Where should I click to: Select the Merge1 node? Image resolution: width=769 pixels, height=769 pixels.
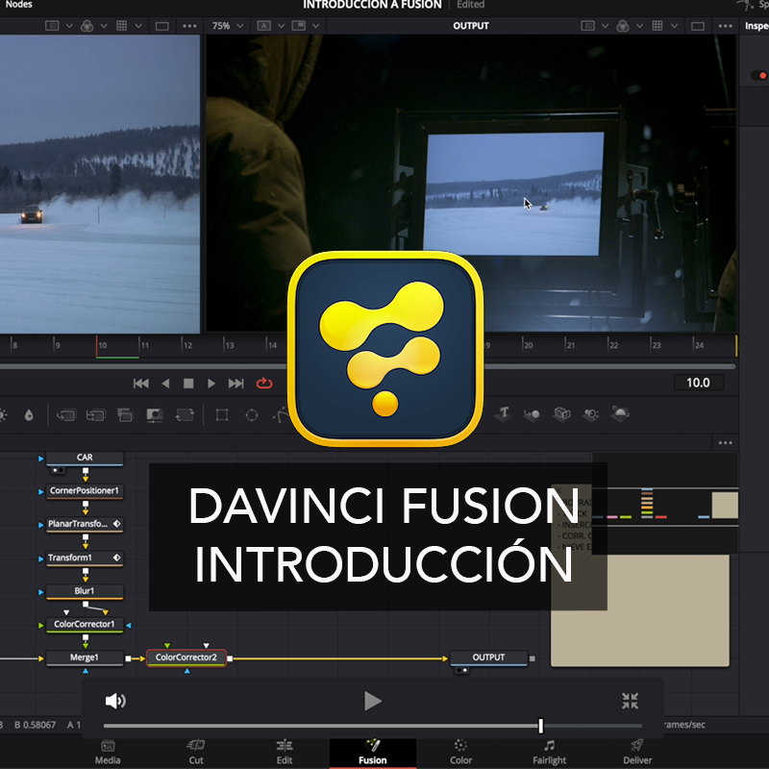85,657
